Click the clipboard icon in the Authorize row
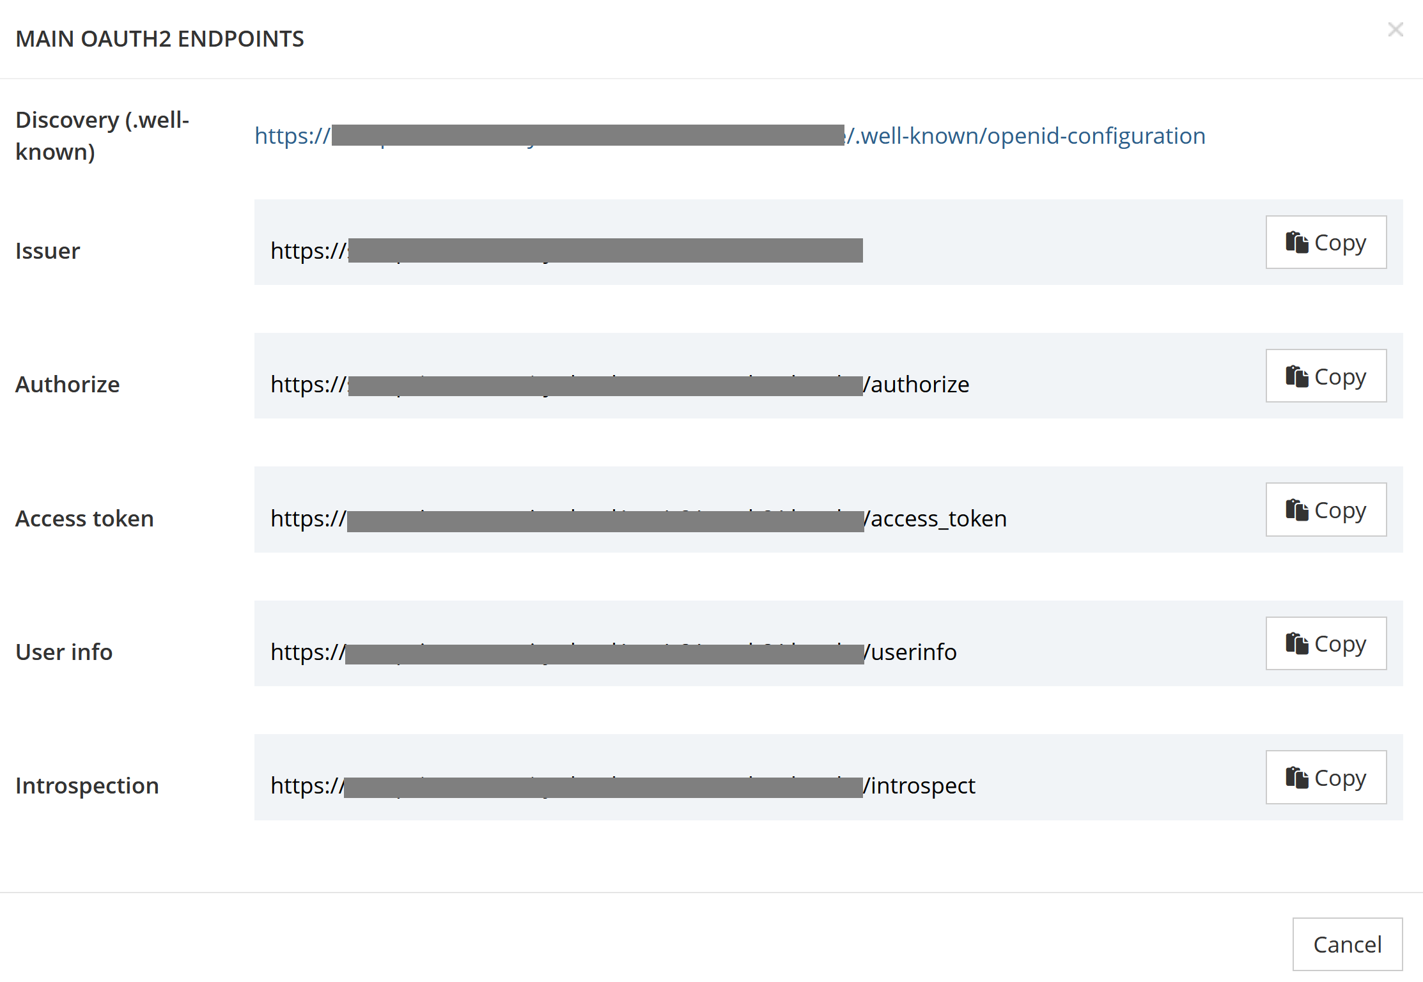 1296,376
